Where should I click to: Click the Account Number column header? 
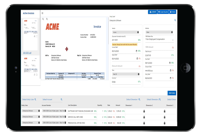[46, 105]
